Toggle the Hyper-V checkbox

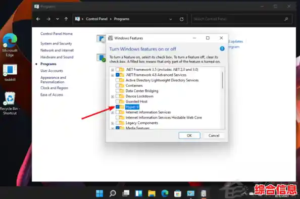118,107
